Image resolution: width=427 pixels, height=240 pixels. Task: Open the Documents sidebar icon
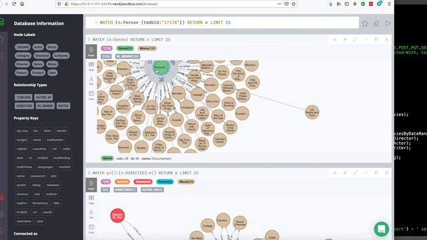(2, 57)
